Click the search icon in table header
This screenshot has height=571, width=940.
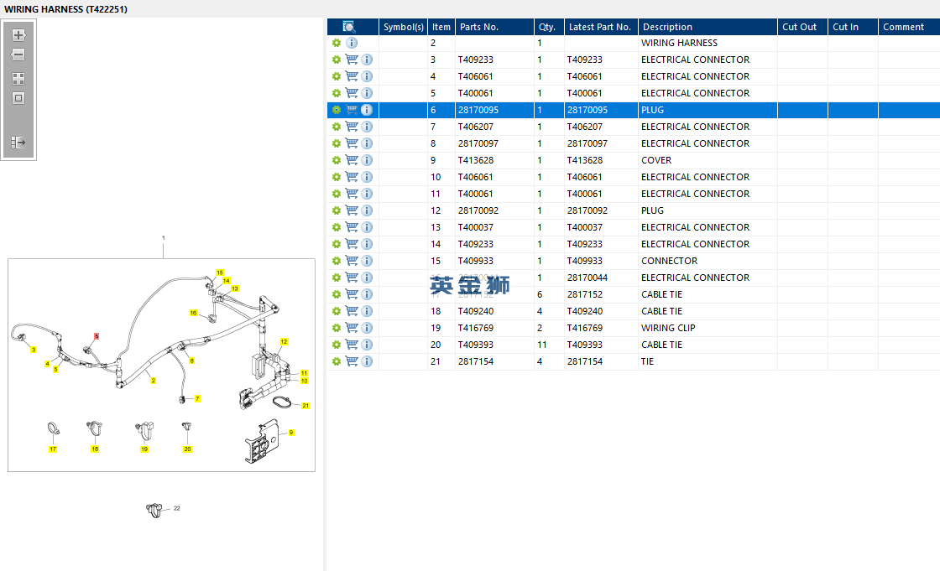349,26
